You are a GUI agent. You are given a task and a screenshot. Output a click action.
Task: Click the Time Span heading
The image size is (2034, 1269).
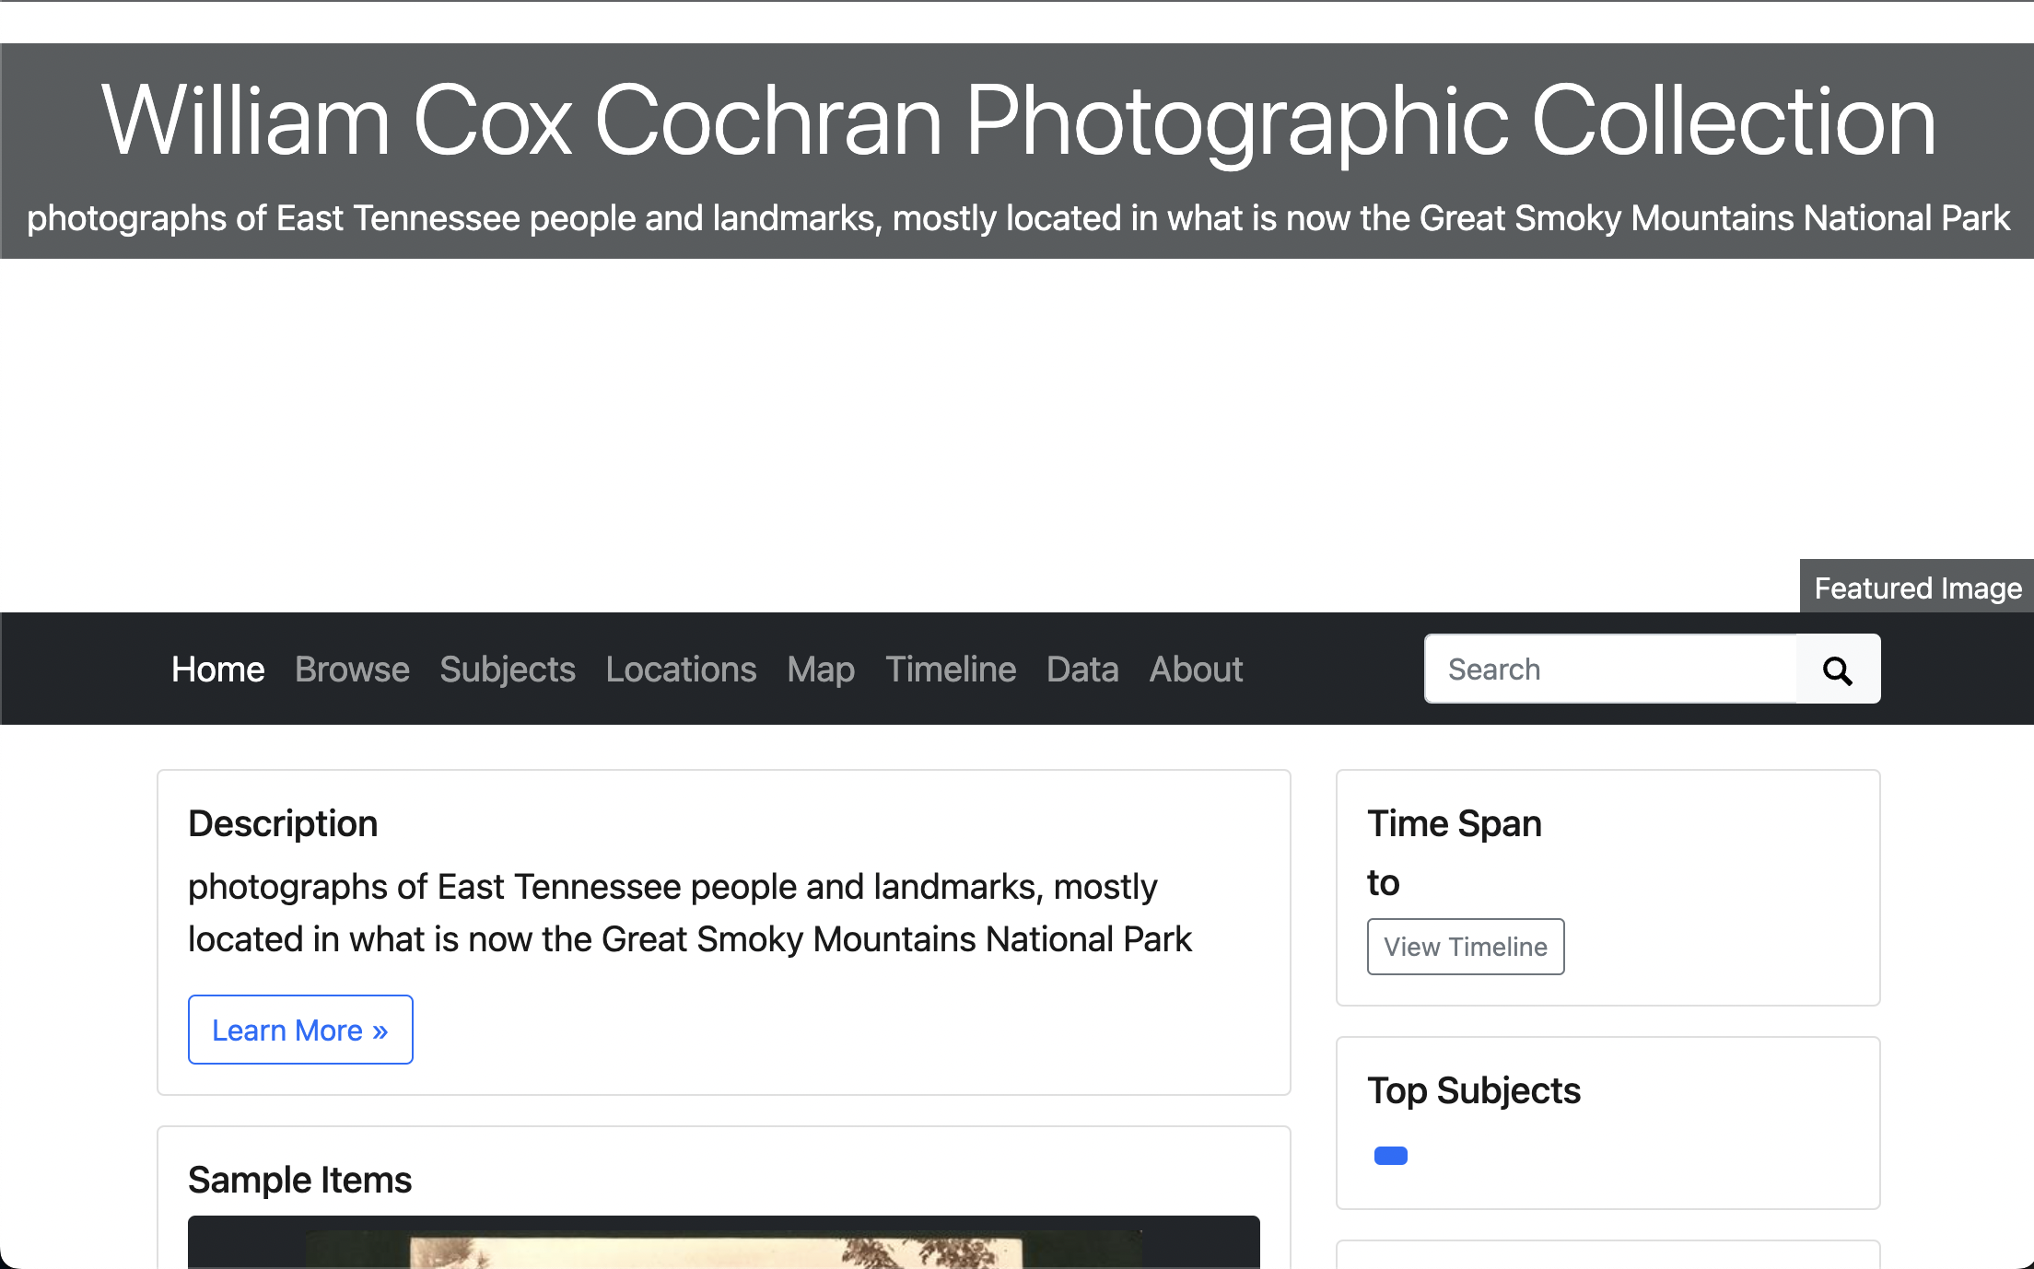1455,823
